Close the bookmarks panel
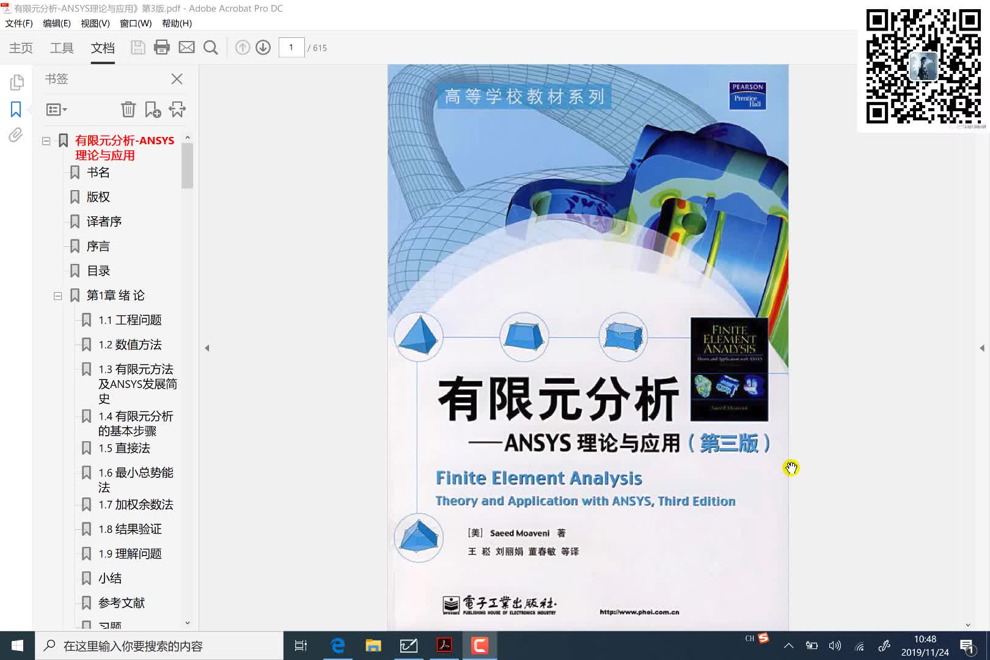Viewport: 990px width, 660px height. click(177, 79)
